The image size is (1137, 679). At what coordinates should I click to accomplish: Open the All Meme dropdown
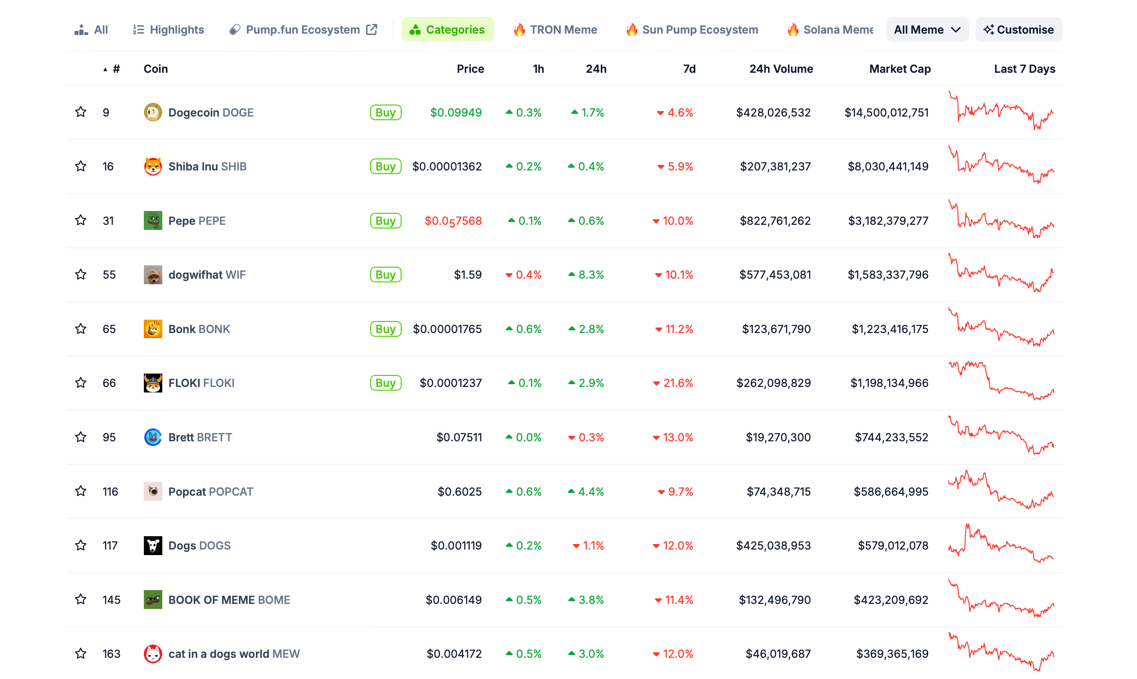point(927,29)
